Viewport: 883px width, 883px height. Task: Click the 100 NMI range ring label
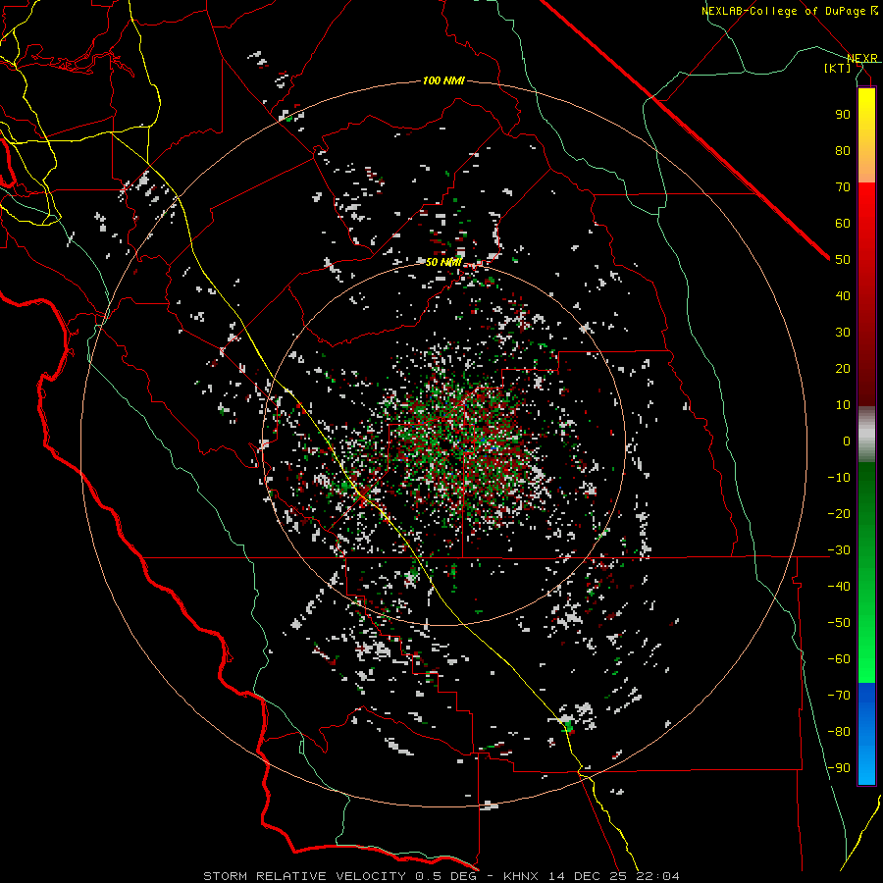(443, 80)
